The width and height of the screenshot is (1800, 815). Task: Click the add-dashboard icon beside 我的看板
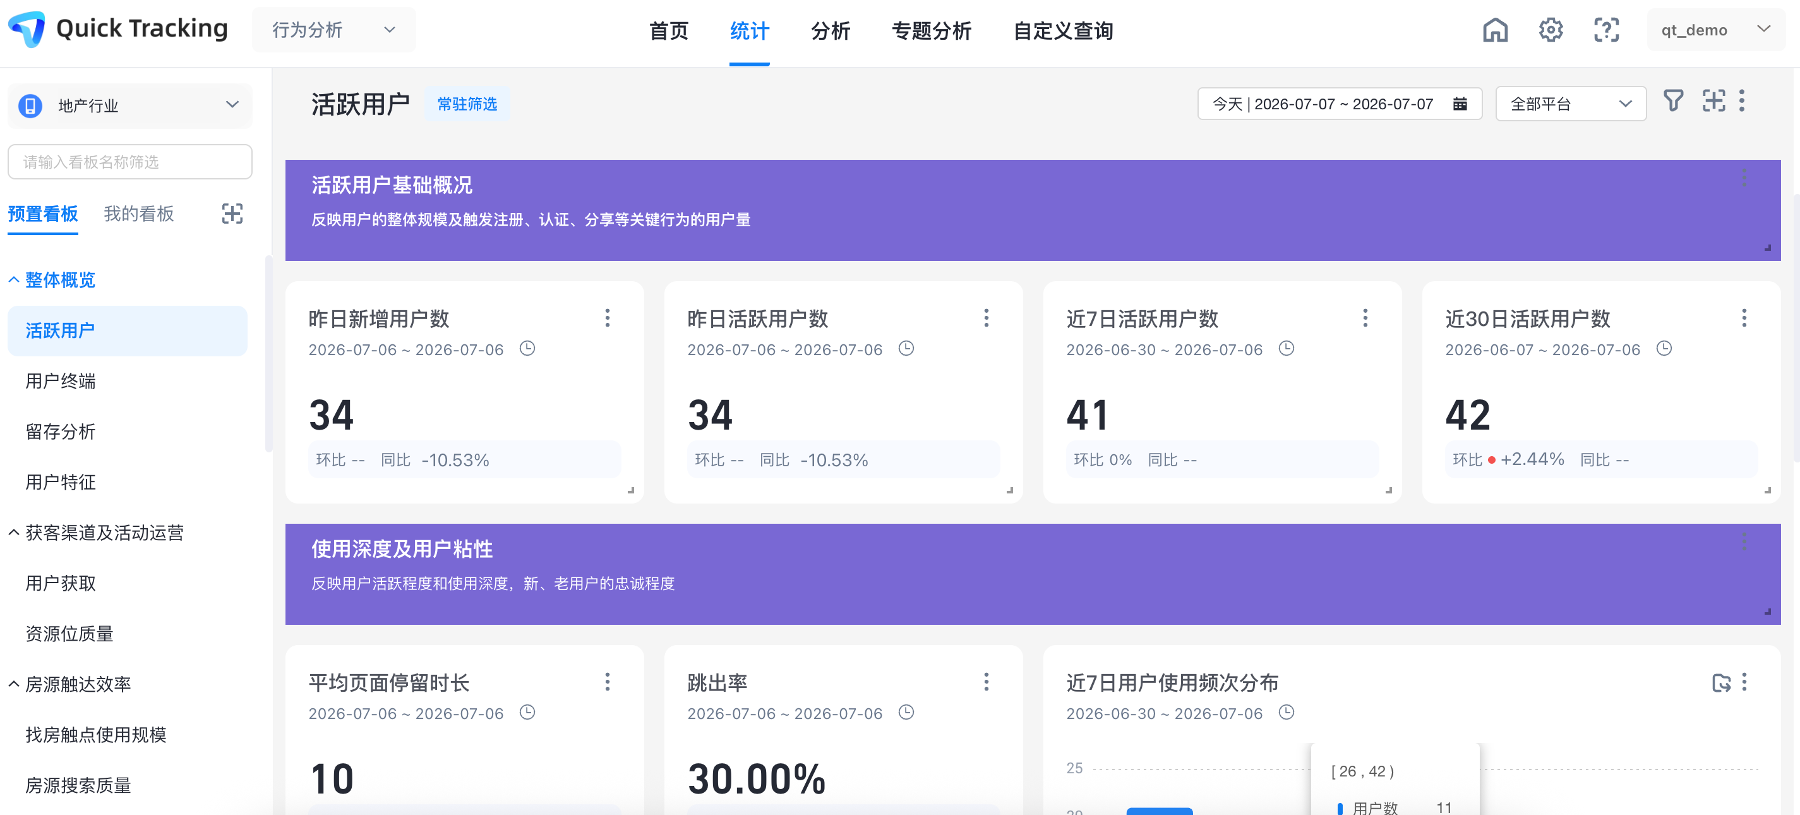pos(232,213)
